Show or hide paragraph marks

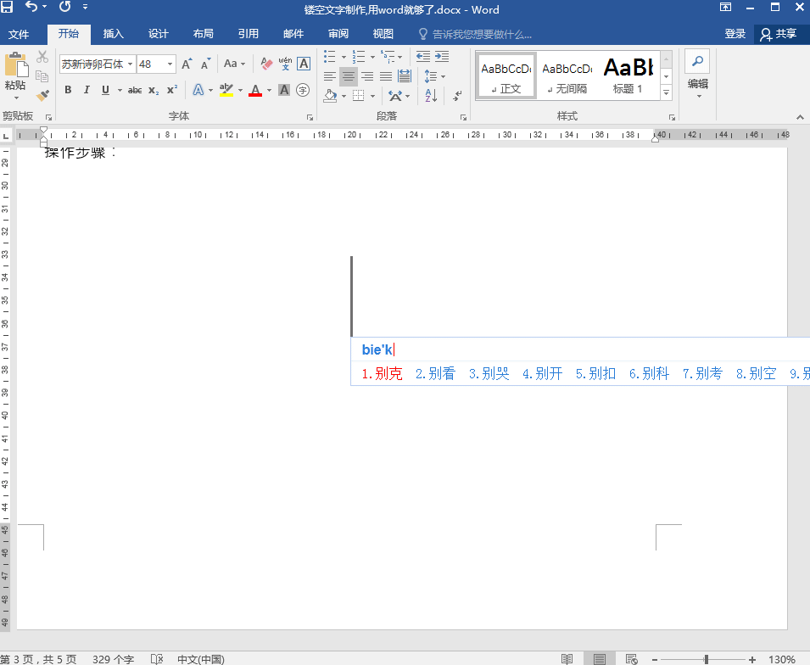(x=457, y=96)
